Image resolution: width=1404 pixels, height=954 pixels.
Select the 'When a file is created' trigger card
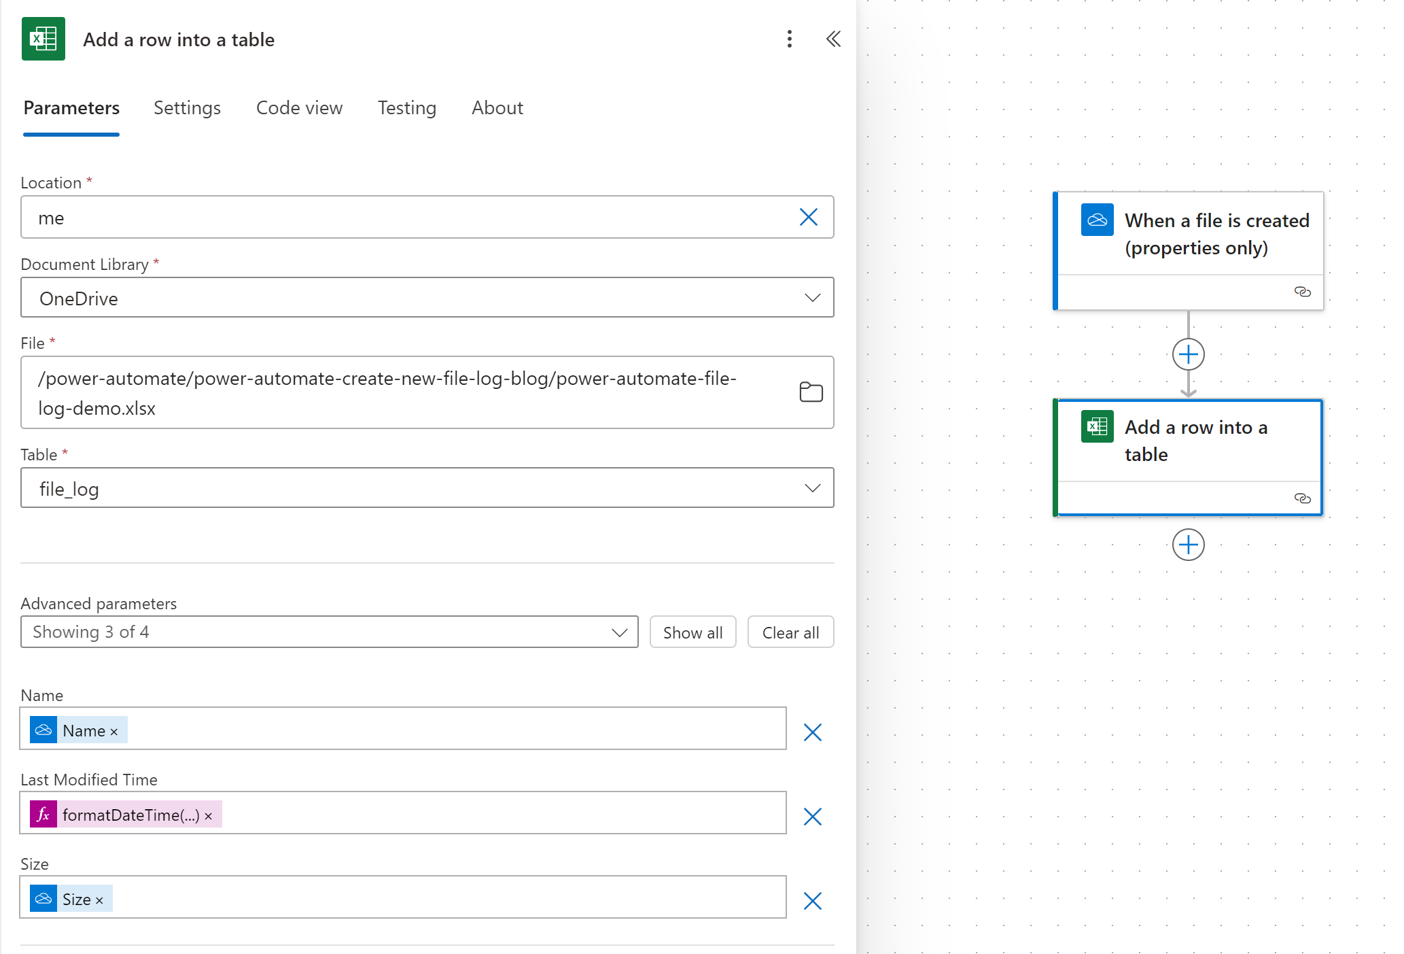tap(1196, 235)
